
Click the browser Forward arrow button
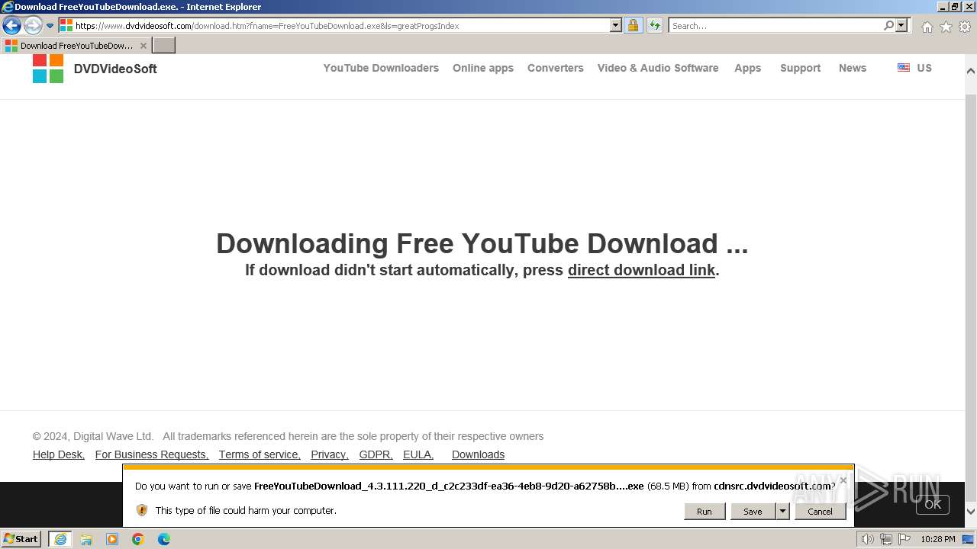tap(33, 25)
